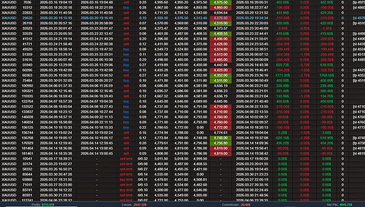The height and width of the screenshot is (207, 365).
Task: Click commission value -2.60$
Action: coord(305,13)
